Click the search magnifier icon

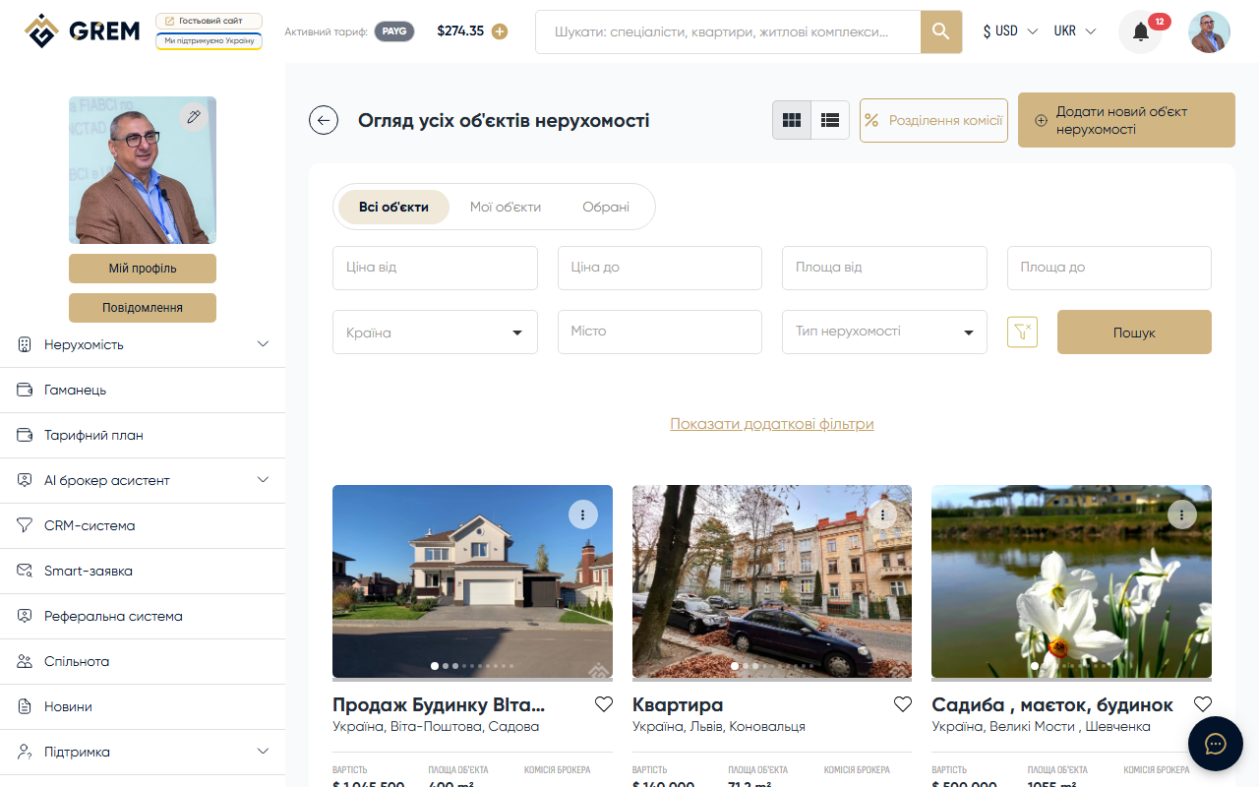tap(940, 31)
